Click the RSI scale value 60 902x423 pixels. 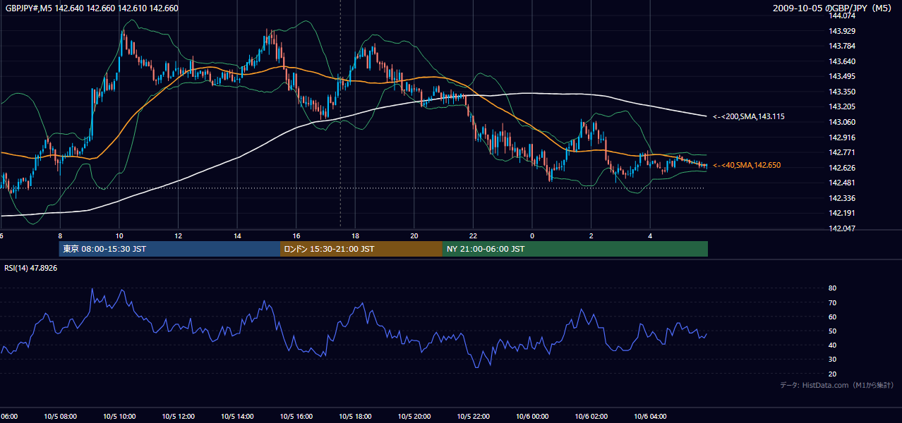click(833, 317)
